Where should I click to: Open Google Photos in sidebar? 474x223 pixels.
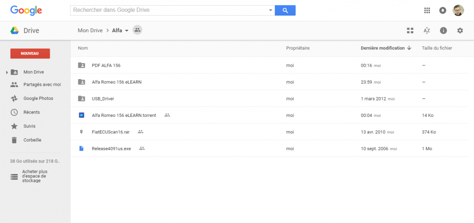[38, 98]
